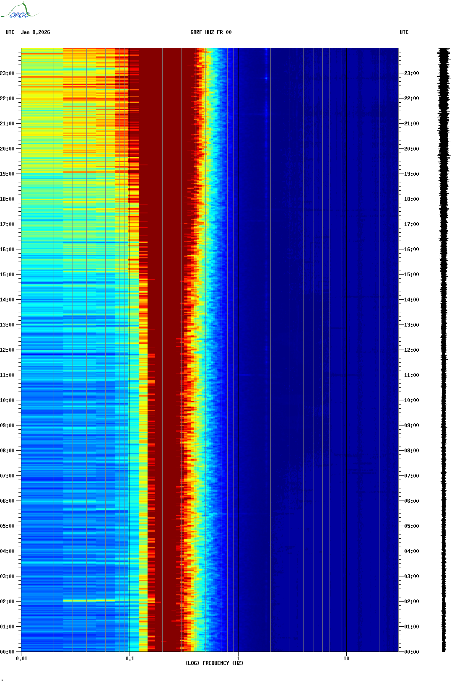Select the 06:00 tick on left time axis
This screenshot has height=685, width=462.
click(8, 501)
